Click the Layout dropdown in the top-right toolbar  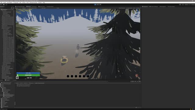coord(193,5)
